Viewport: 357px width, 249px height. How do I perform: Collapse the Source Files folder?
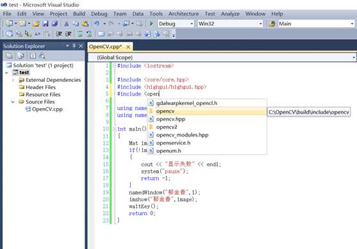click(x=13, y=102)
